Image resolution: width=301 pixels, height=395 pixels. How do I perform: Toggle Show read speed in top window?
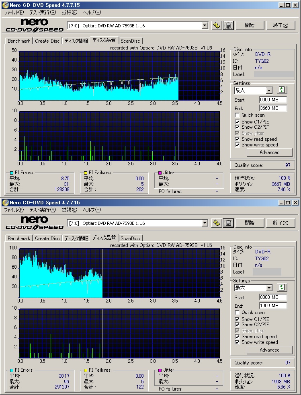237,139
